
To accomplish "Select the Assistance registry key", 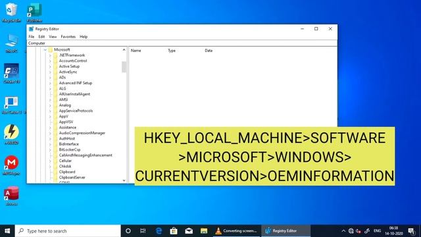I will tap(67, 127).
